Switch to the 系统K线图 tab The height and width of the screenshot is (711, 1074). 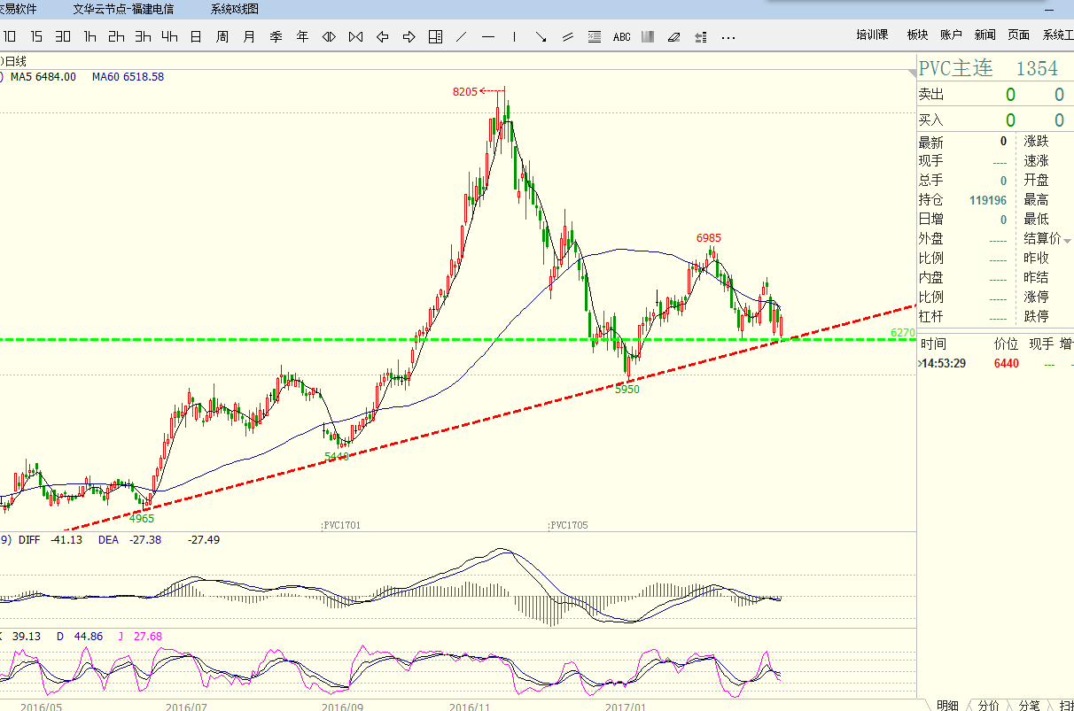pos(235,10)
